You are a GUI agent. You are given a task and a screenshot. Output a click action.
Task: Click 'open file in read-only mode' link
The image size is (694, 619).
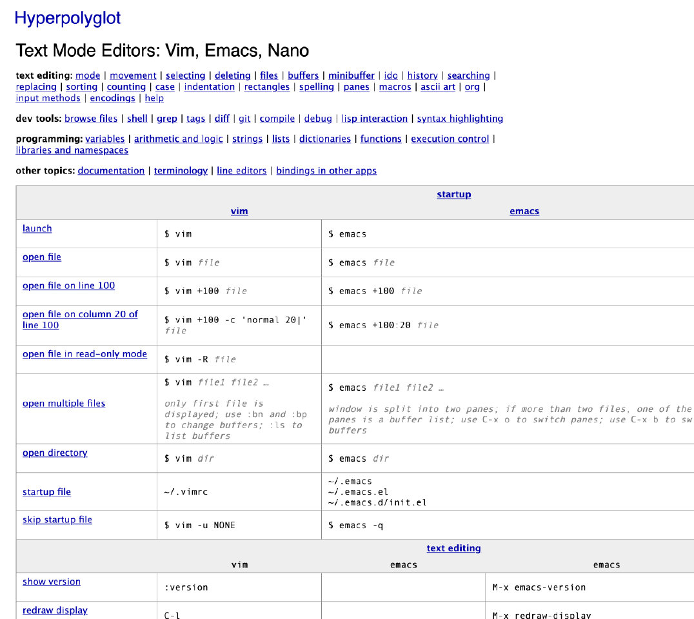point(84,354)
